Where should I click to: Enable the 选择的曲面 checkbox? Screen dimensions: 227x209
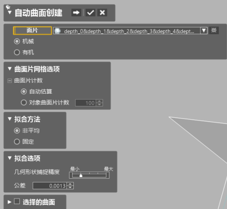click(17, 201)
